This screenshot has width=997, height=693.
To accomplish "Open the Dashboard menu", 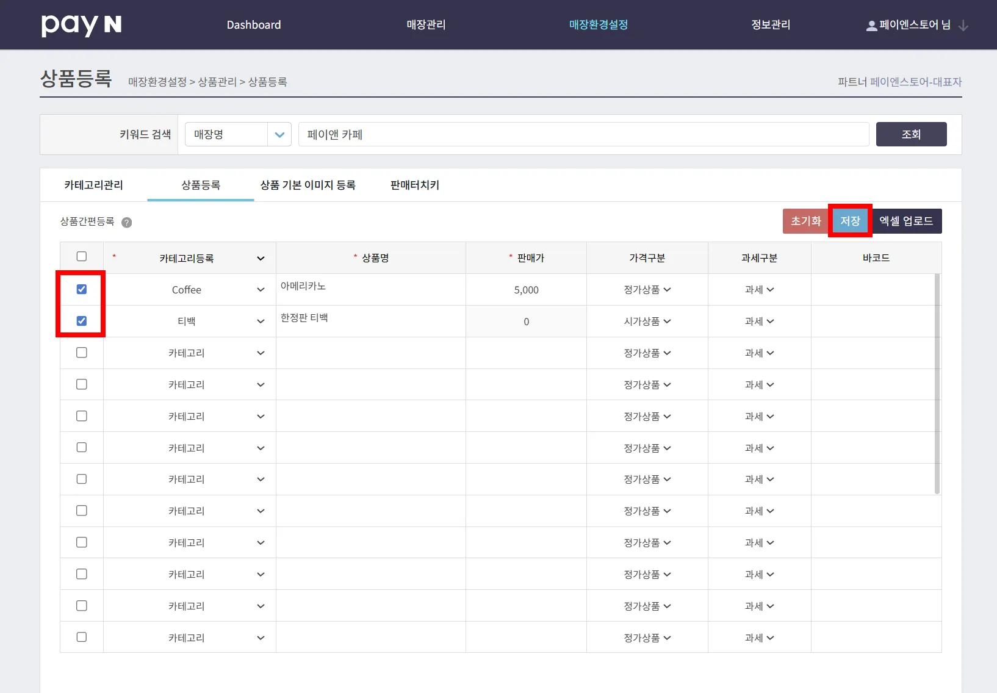I will tap(254, 25).
